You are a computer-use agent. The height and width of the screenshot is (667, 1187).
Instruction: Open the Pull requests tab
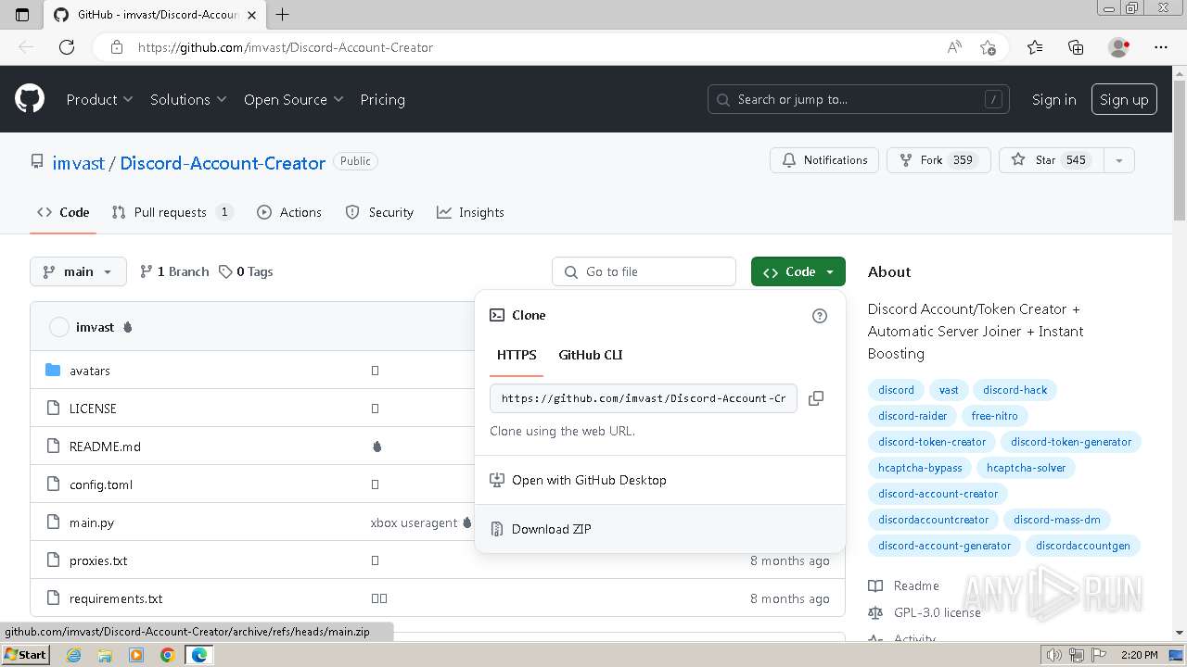tap(171, 212)
